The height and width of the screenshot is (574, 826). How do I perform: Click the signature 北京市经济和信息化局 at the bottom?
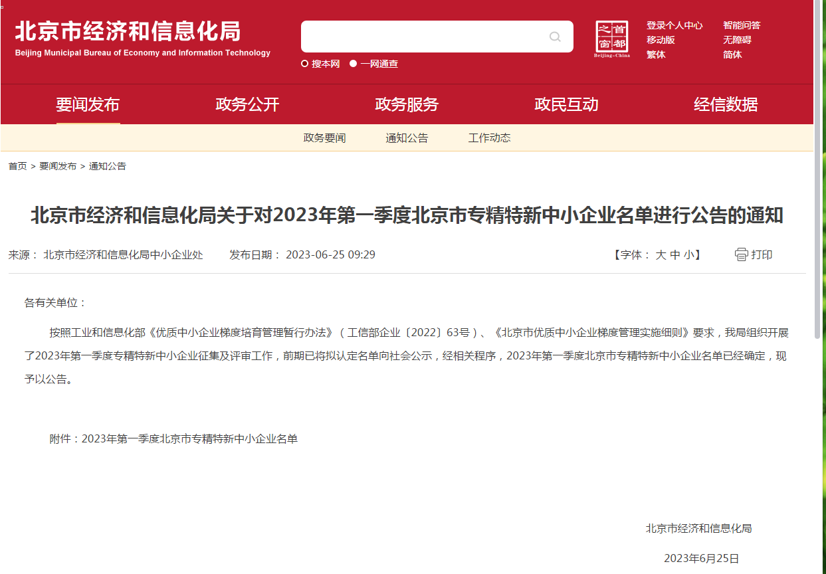click(699, 529)
